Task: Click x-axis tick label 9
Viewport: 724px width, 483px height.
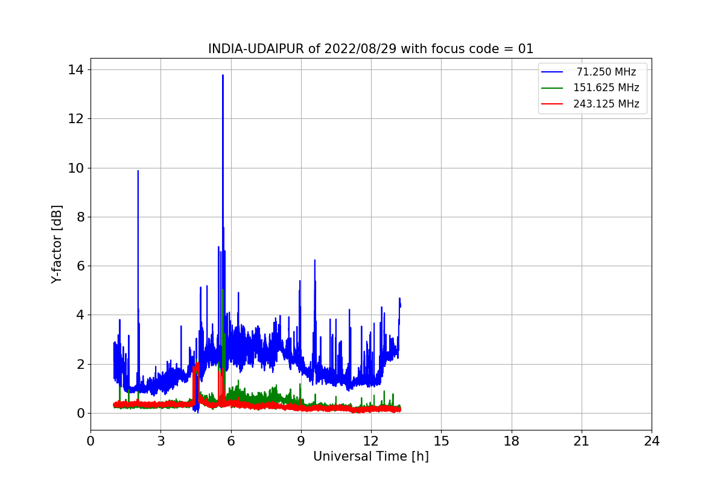Action: 301,441
